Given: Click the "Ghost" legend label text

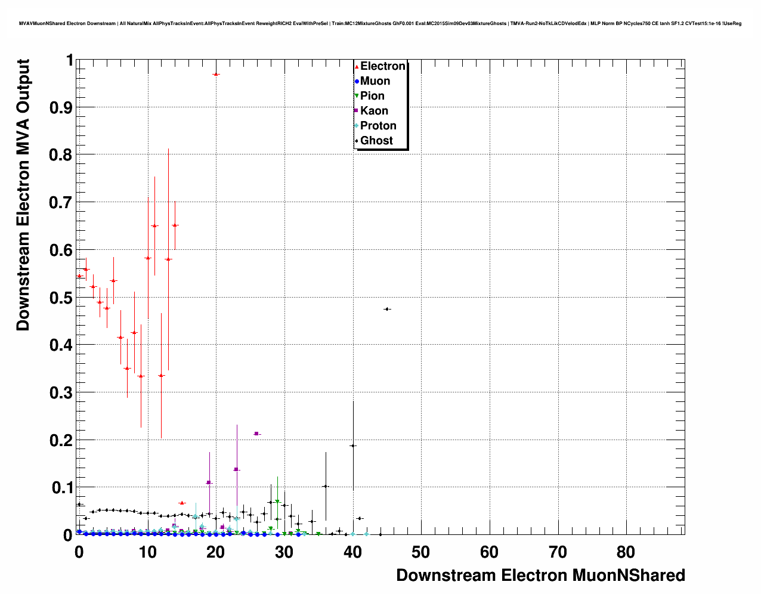Looking at the screenshot, I should pos(376,141).
